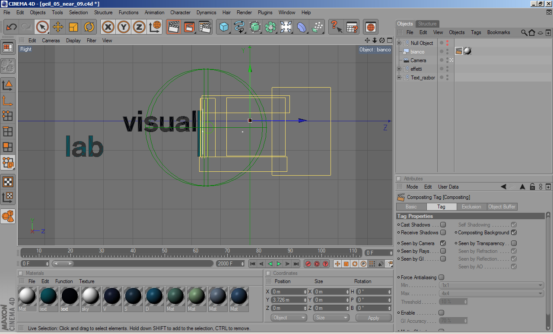Open the Min antialiasing 1x1 dropdown
This screenshot has height=334, width=553.
tap(491, 285)
